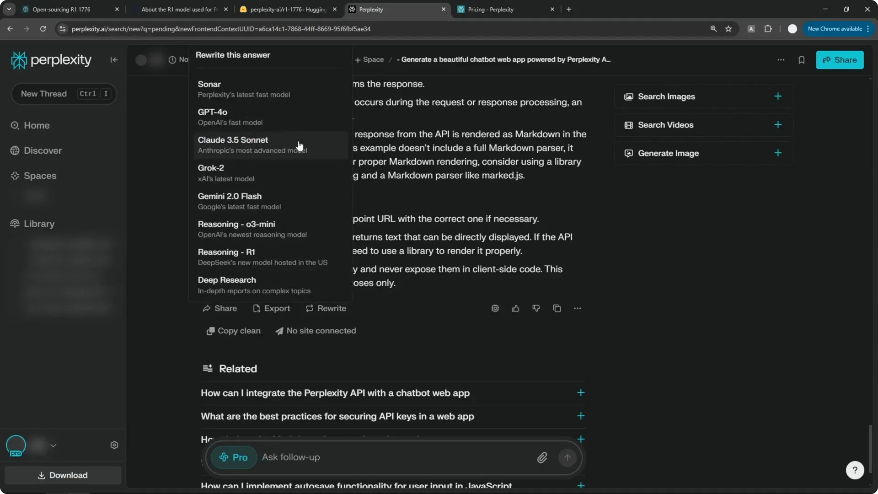
Task: Dislike the response with thumbs down
Action: coord(536,308)
